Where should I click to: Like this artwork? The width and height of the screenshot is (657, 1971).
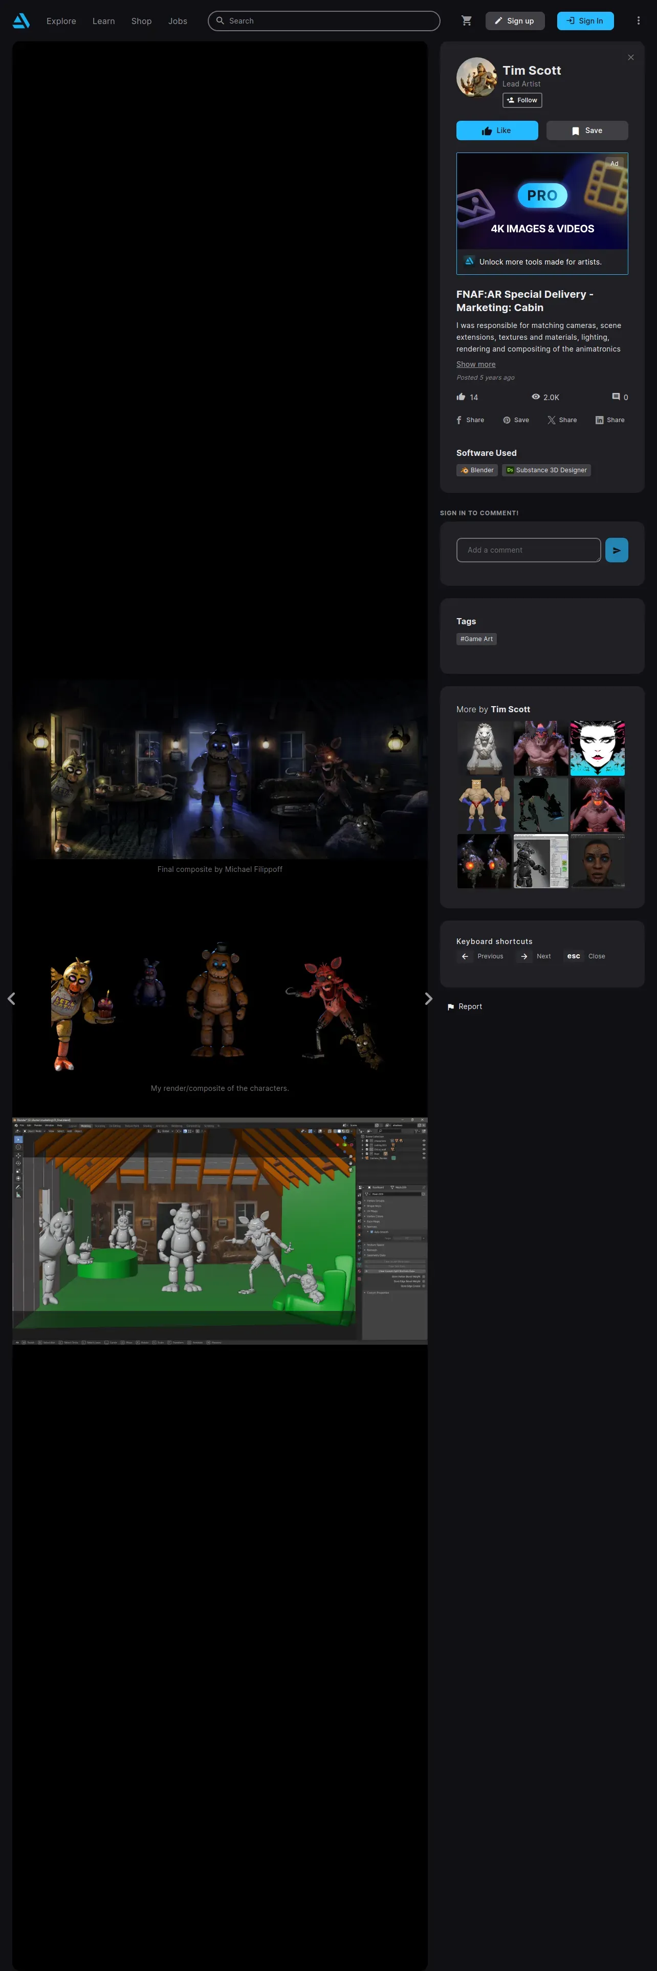click(x=496, y=131)
